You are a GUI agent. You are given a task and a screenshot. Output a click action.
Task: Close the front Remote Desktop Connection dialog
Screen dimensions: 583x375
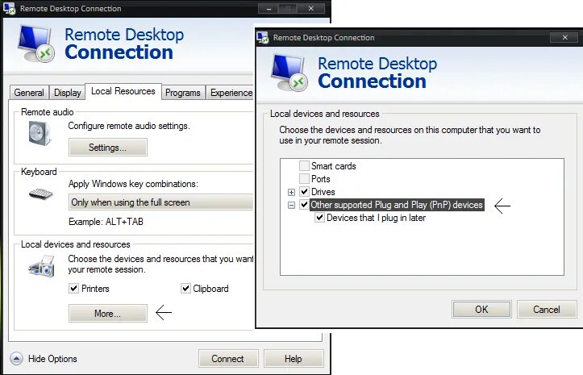coord(564,37)
